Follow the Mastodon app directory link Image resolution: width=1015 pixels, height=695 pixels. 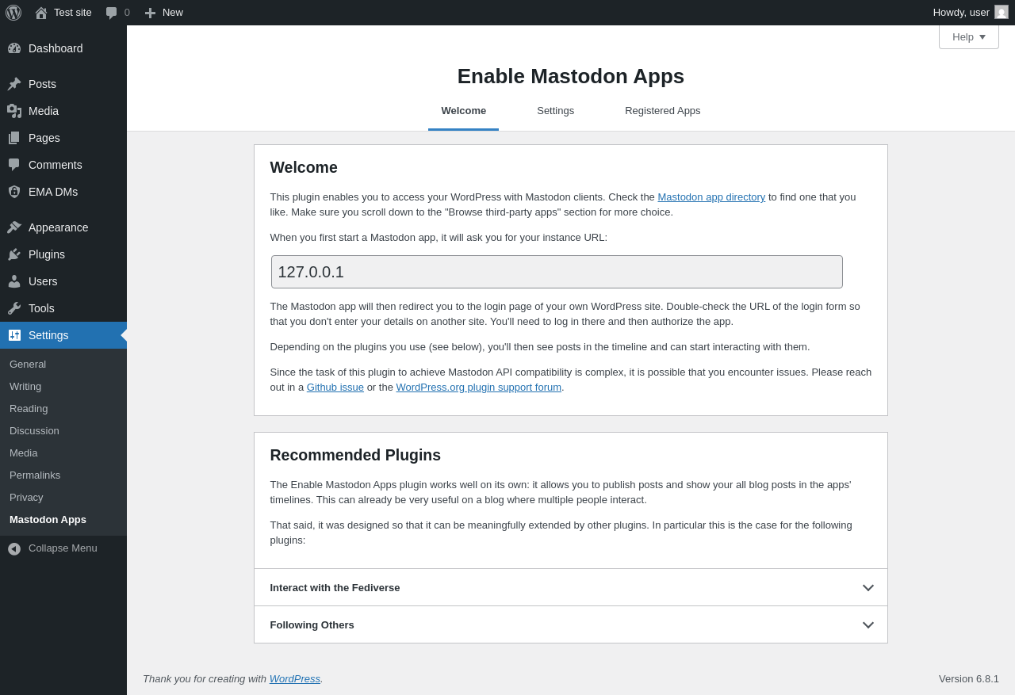tap(711, 197)
